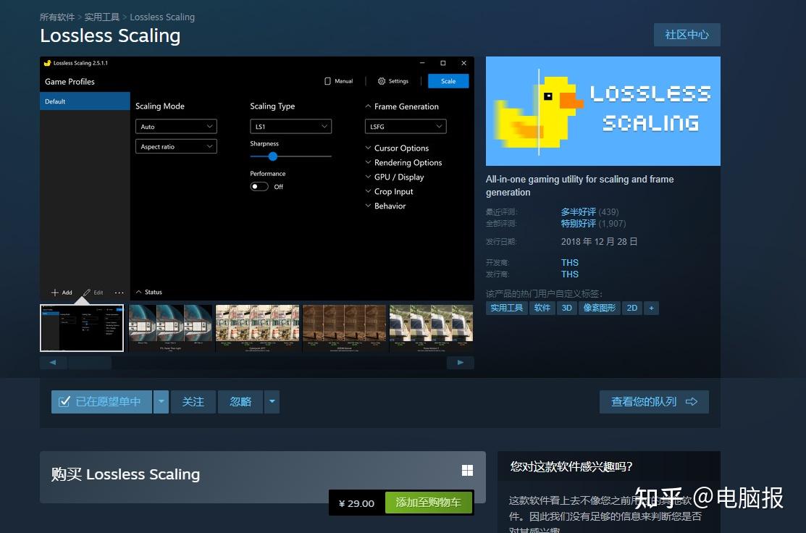Open Settings gear in Lossless Scaling

[x=382, y=81]
